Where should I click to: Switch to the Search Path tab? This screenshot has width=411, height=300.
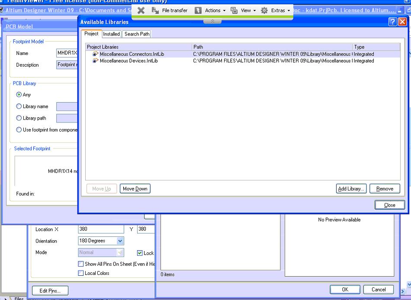[x=137, y=34]
